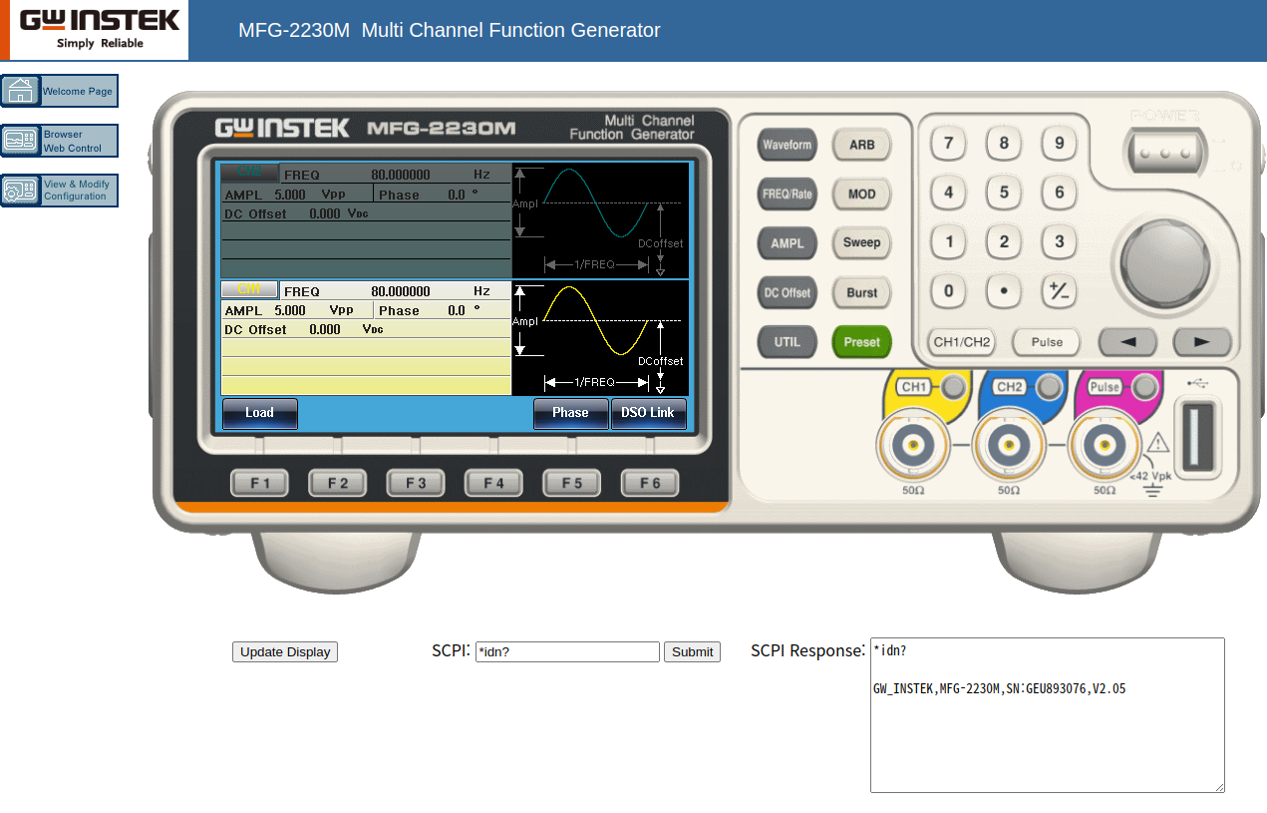Image resolution: width=1267 pixels, height=813 pixels.
Task: Toggle the Pulse output button
Action: coord(1145,387)
